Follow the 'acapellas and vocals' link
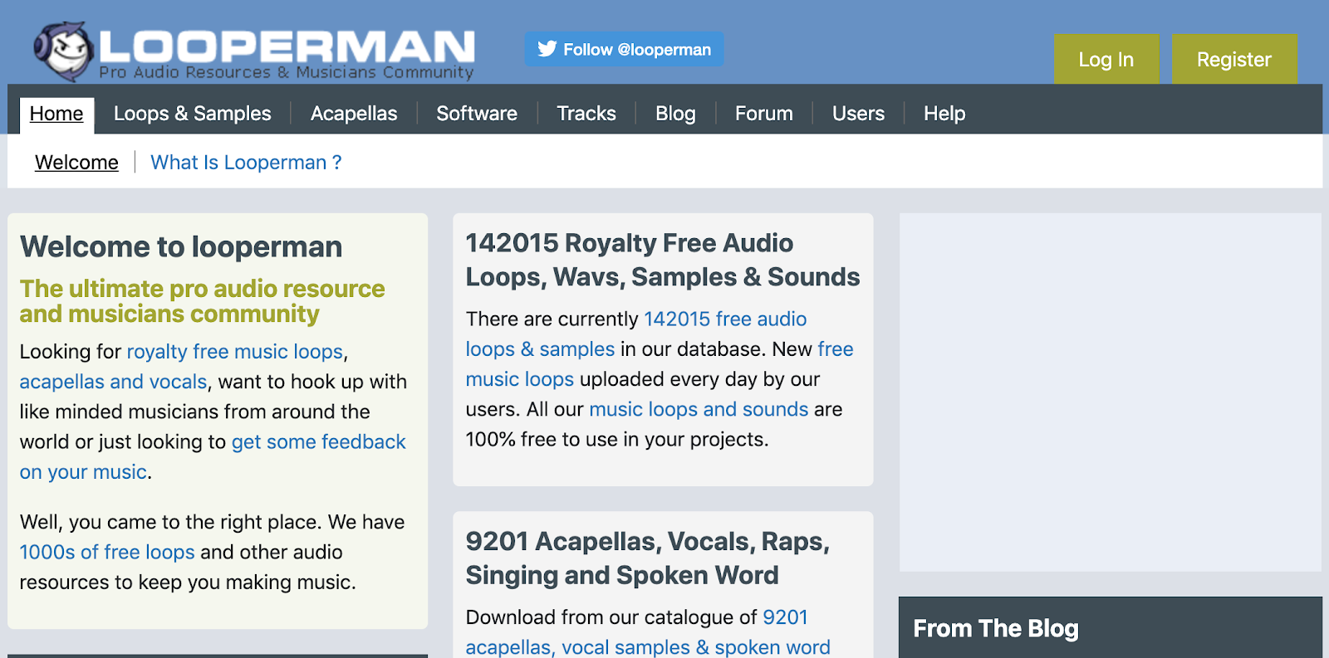Screen dimensions: 1329x658 point(113,382)
